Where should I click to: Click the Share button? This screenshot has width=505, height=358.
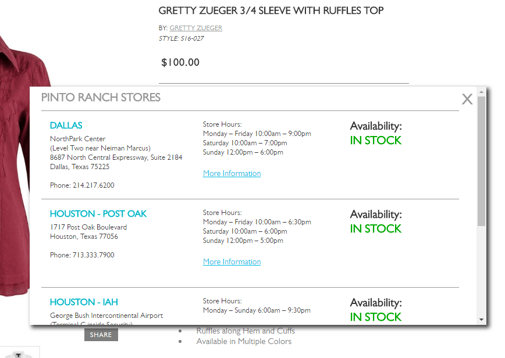coord(101,335)
